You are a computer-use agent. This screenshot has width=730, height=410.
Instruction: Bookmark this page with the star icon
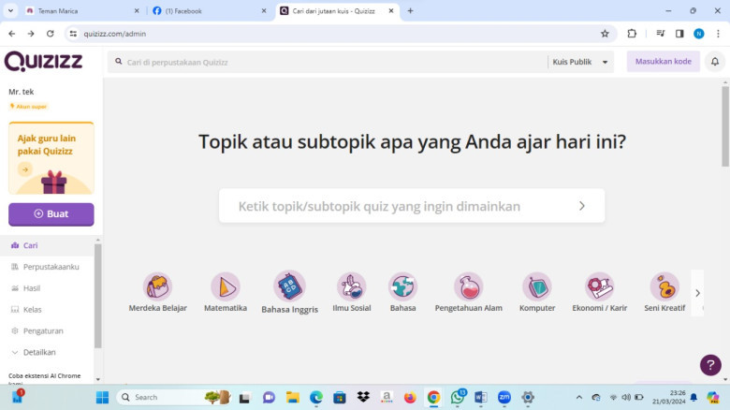pyautogui.click(x=605, y=34)
